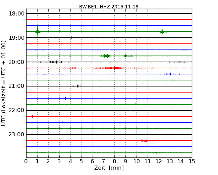Click the black spike near minute 4.6 on 21:00 trace
Image resolution: width=218 pixels, height=175 pixels.
click(78, 86)
